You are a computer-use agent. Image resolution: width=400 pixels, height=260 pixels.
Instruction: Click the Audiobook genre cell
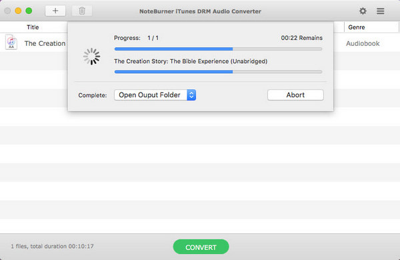point(363,43)
